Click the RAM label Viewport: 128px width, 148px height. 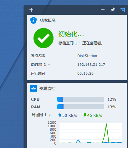[36, 107]
